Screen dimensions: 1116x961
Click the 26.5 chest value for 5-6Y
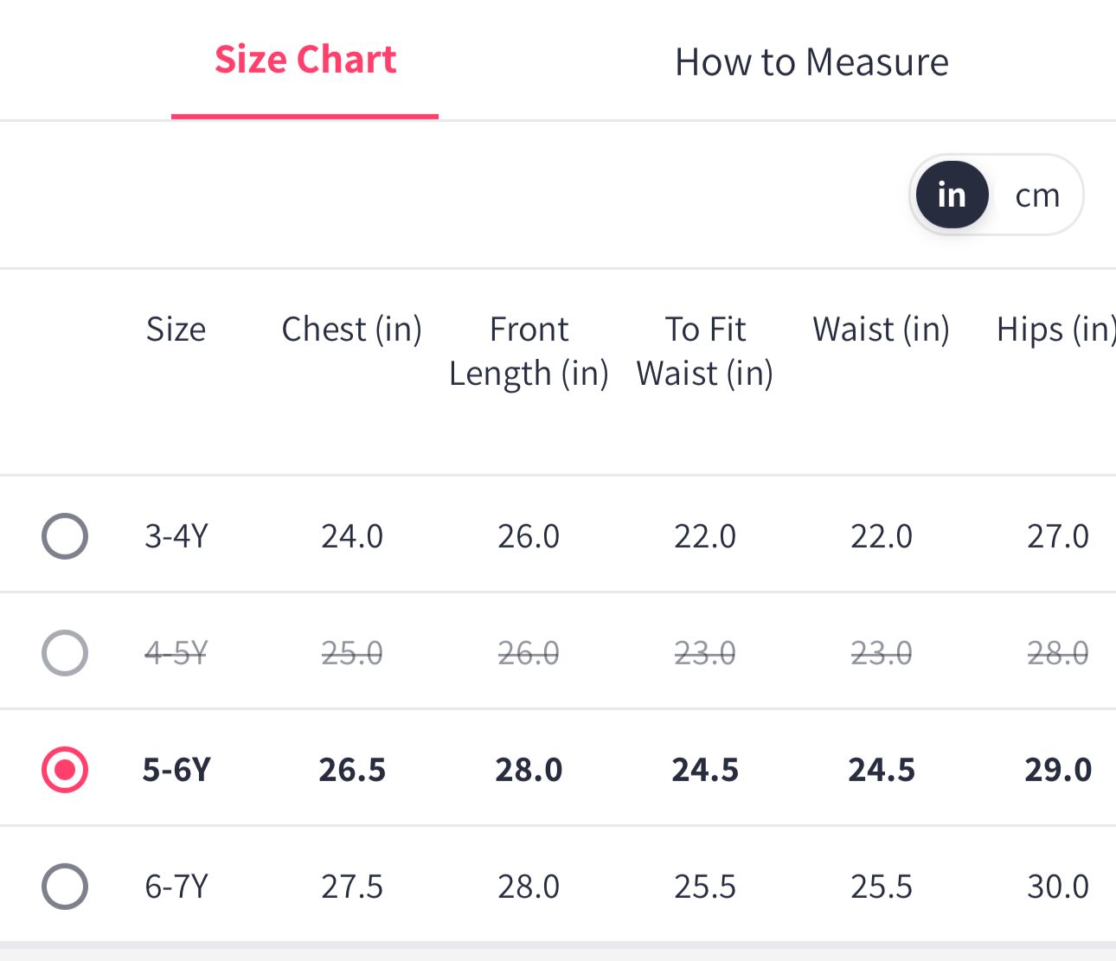(352, 769)
